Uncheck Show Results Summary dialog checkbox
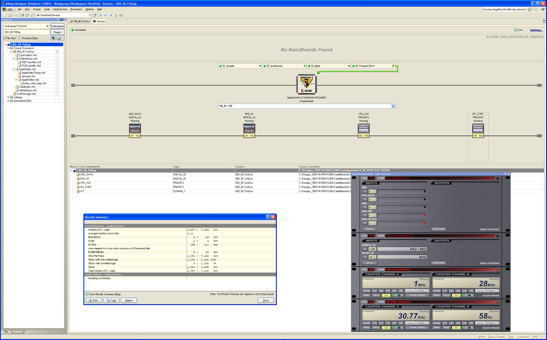547x340 pixels. click(87, 294)
